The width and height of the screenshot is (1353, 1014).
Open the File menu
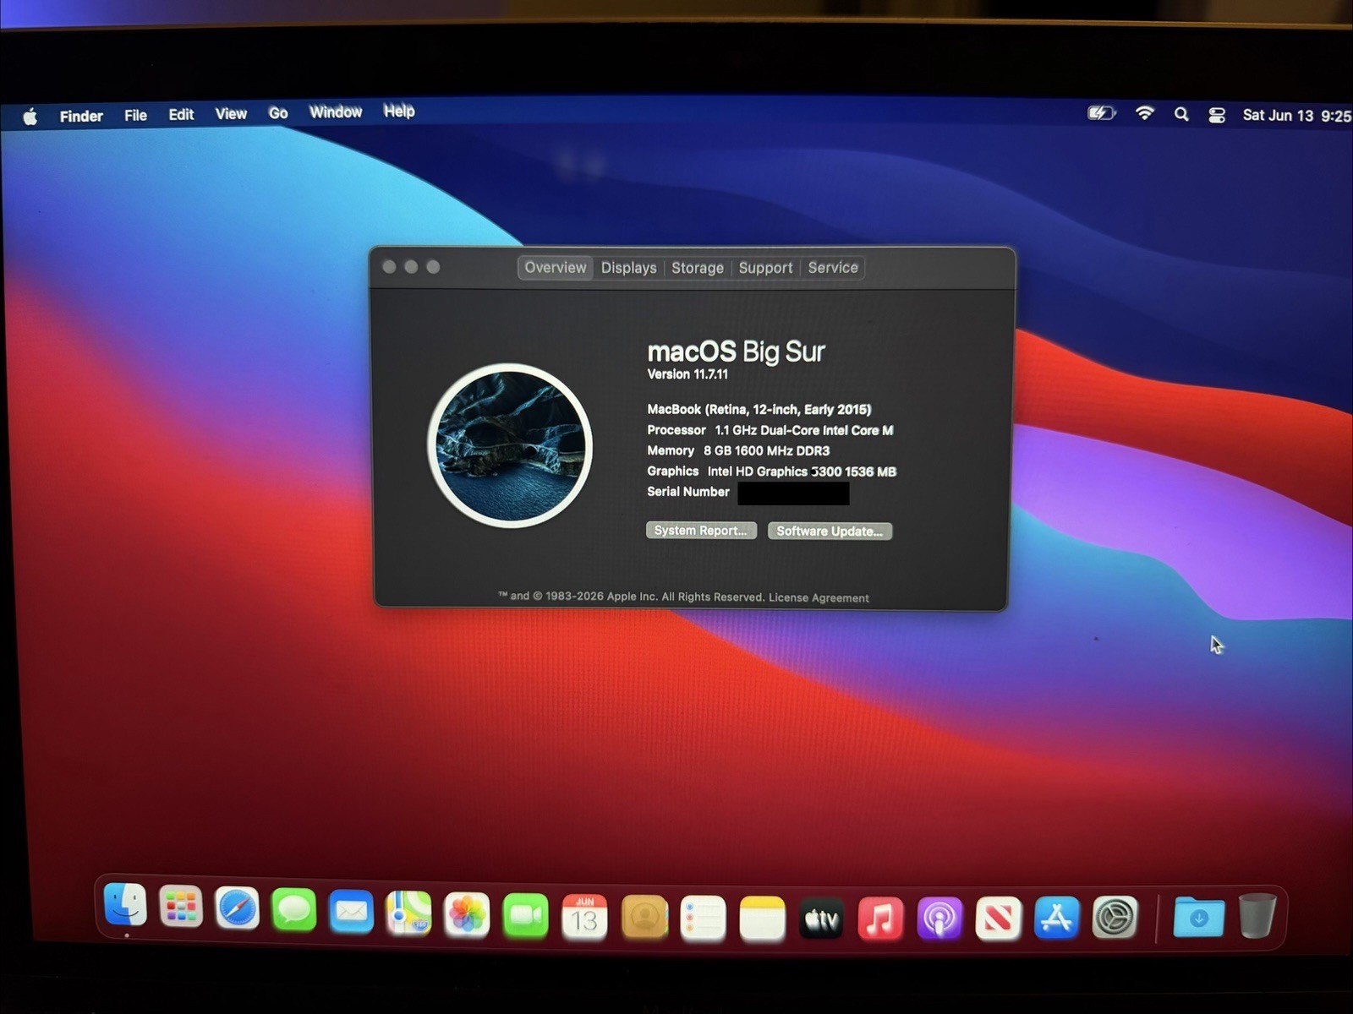tap(135, 115)
